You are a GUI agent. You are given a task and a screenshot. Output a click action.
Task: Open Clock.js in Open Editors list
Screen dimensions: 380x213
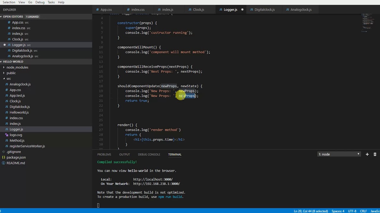click(x=18, y=39)
